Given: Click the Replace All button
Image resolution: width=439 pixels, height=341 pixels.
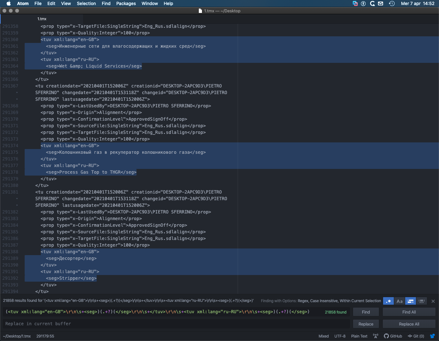Looking at the screenshot, I should [x=409, y=324].
